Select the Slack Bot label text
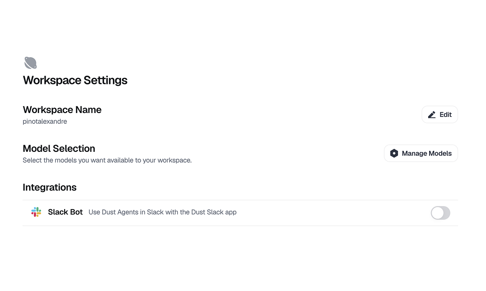 click(65, 212)
